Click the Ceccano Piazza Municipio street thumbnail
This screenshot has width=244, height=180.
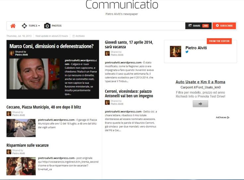(21, 128)
